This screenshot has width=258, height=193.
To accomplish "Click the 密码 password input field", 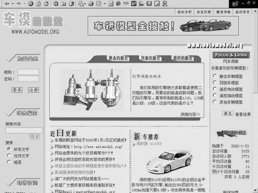I will click(28, 78).
